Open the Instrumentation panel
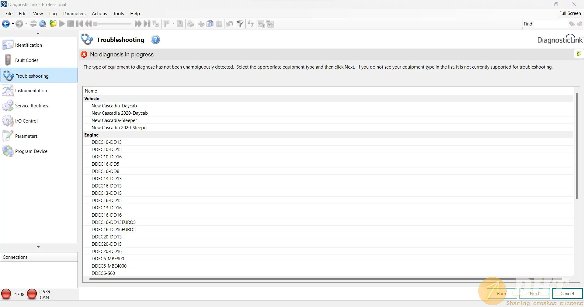Image resolution: width=584 pixels, height=307 pixels. (x=31, y=91)
